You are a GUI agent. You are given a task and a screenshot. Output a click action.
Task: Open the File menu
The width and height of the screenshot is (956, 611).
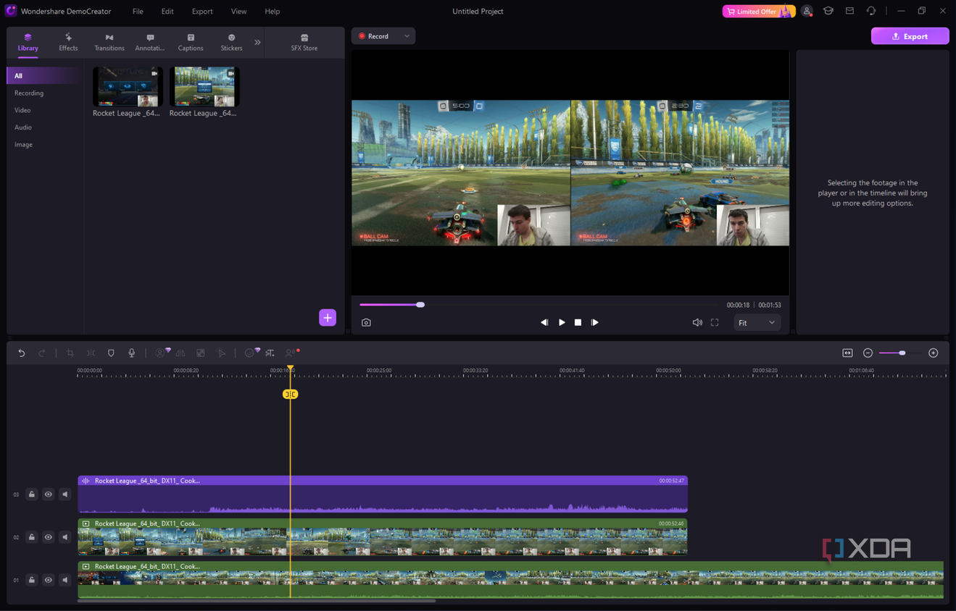(138, 12)
